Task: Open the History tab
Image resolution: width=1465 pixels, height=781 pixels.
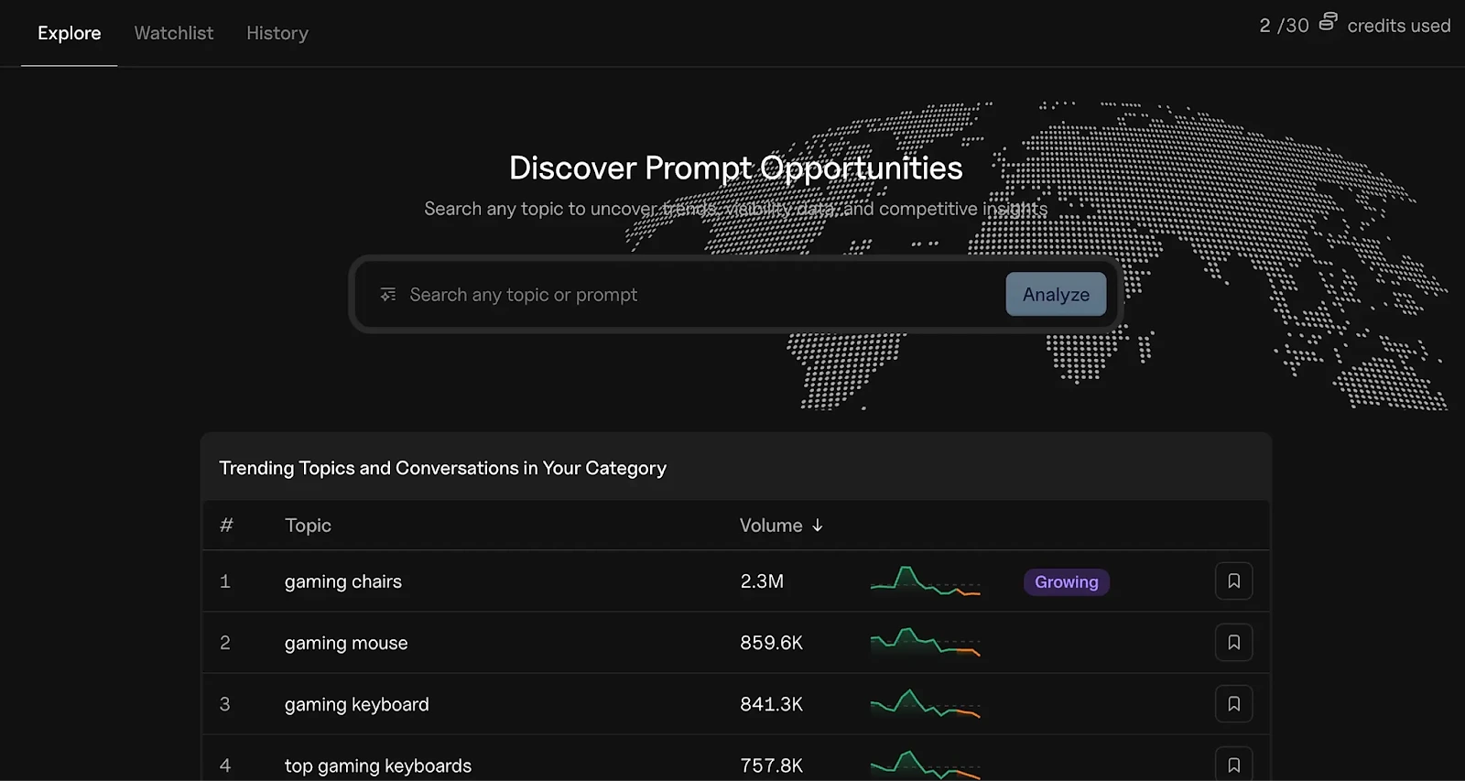Action: coord(277,33)
